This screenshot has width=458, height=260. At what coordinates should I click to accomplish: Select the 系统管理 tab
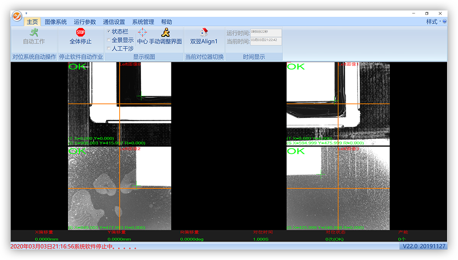tap(143, 22)
